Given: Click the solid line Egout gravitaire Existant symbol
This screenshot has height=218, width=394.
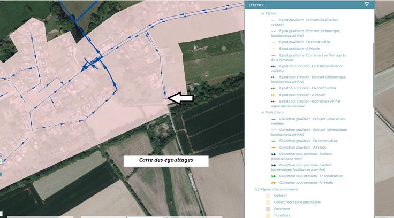Looking at the screenshot, I should (x=274, y=20).
